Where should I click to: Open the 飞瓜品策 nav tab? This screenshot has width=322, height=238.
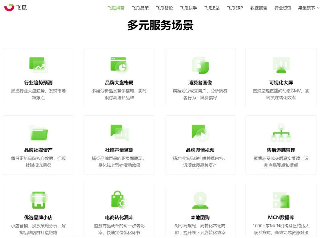[140, 8]
